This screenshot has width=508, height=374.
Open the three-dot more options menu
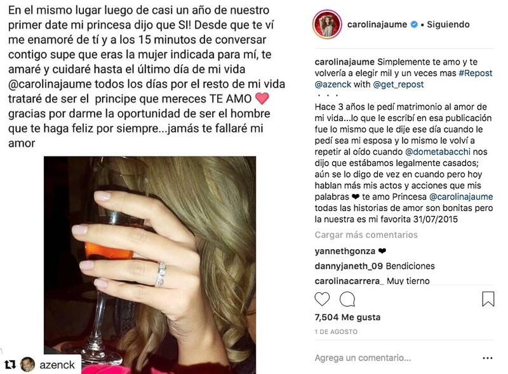click(488, 358)
